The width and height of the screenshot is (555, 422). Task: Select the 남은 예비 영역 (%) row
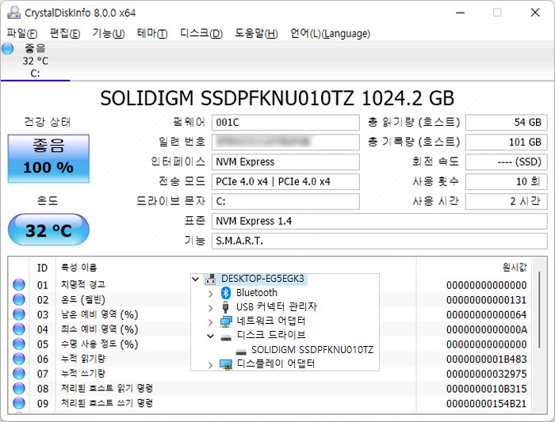tap(270, 314)
